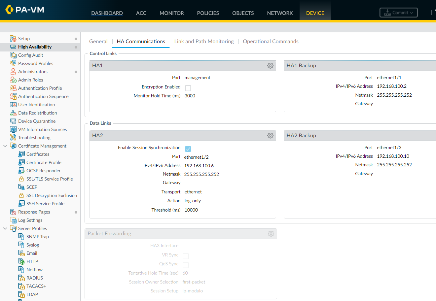Switch to the Link and Path Monitoring tab

[204, 41]
